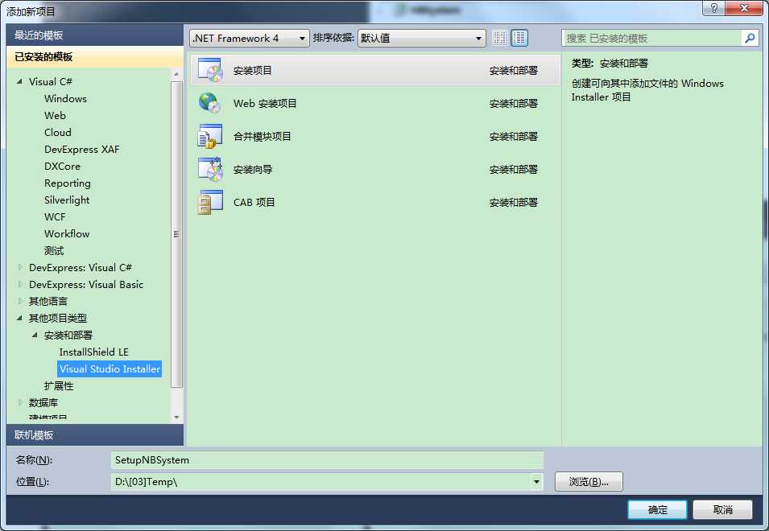Select the WCF tree item
769x531 pixels.
(55, 216)
